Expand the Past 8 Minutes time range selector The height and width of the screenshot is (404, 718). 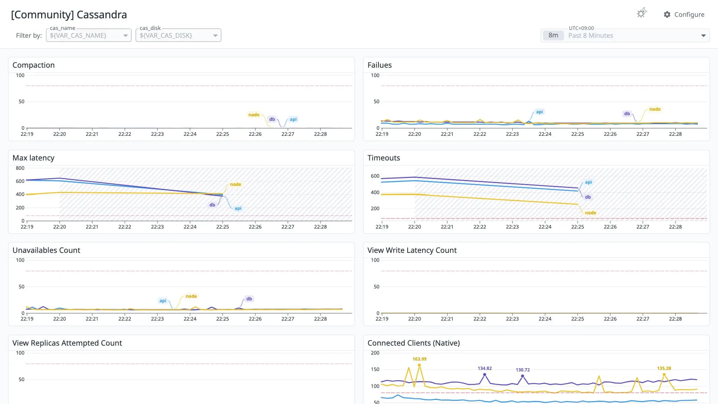(625, 36)
